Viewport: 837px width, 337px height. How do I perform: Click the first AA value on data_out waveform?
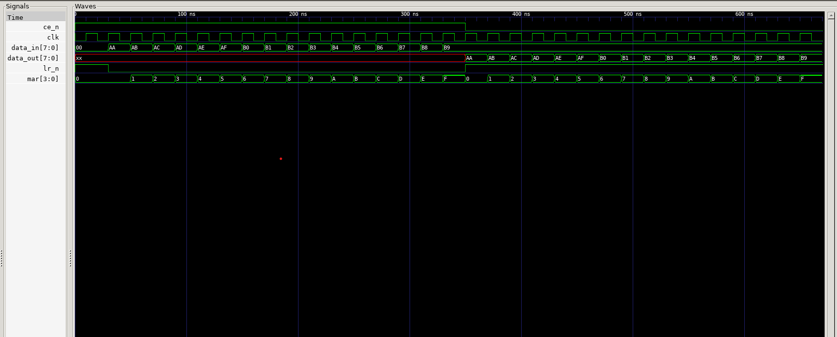(x=476, y=58)
